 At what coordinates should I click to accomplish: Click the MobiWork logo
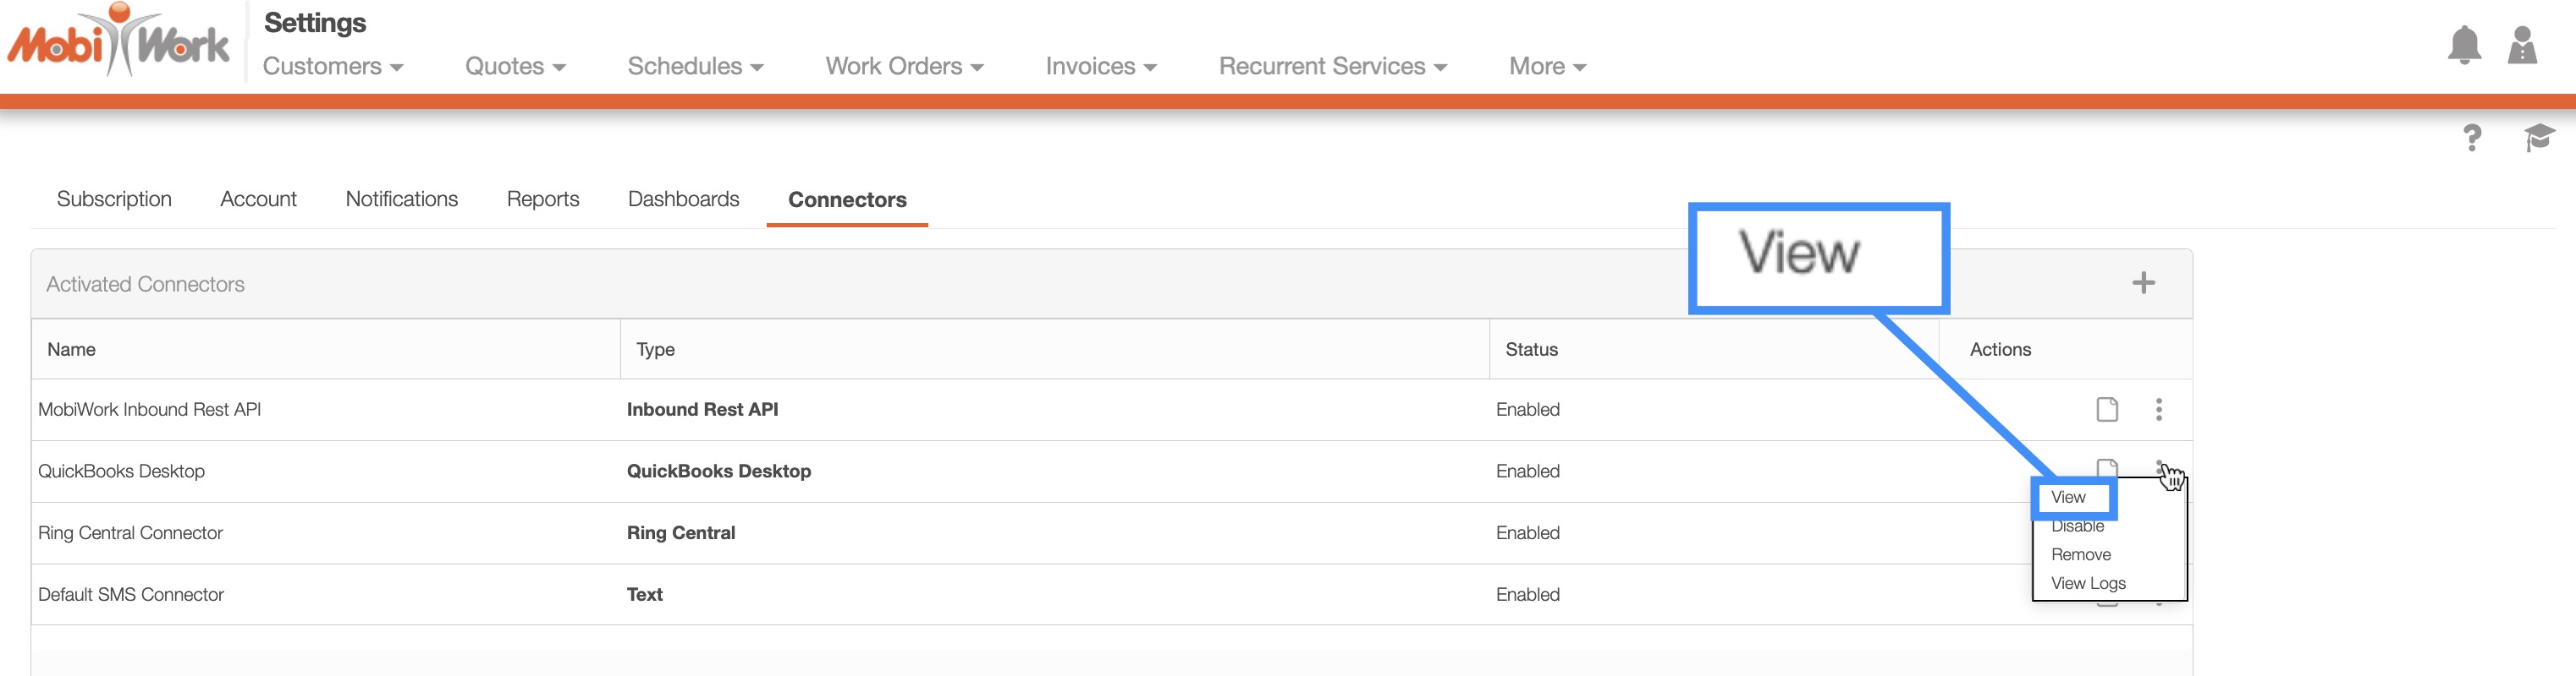pyautogui.click(x=118, y=42)
